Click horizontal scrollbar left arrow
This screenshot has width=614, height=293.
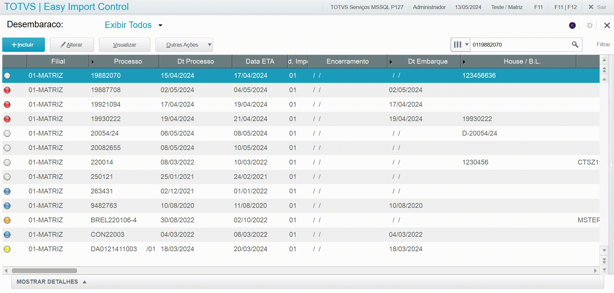pos(6,271)
